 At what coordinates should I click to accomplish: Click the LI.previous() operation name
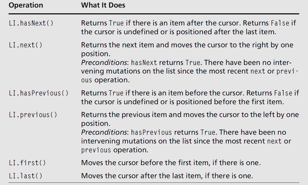(33, 115)
